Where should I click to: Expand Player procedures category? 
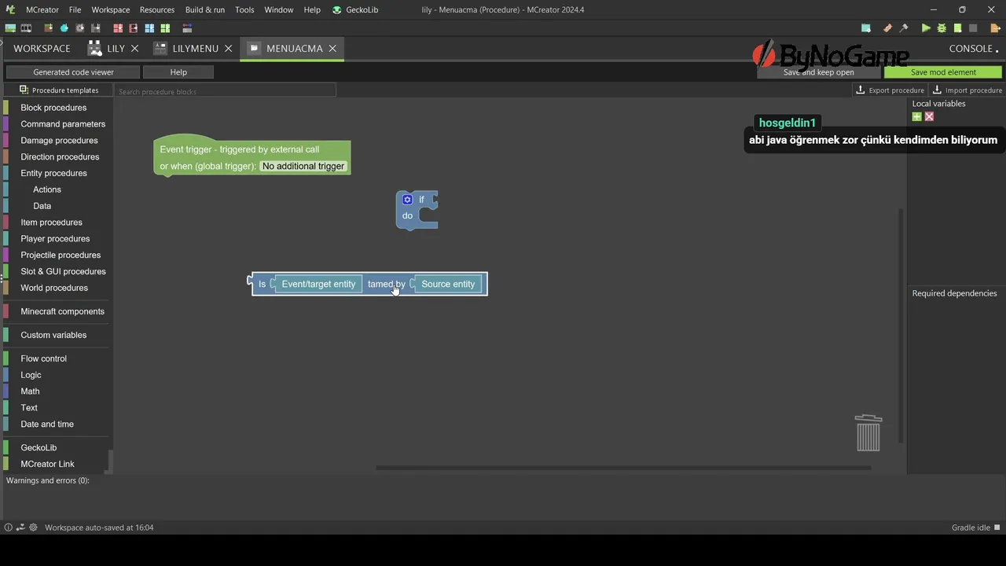pos(55,239)
